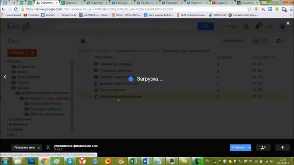The image size is (294, 165).
Task: Open the 'контакт' bookmark
Action: point(48,15)
